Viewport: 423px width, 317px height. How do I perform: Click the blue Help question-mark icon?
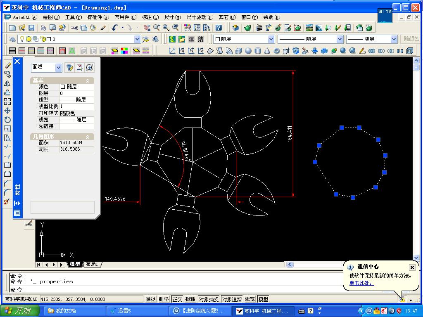(x=219, y=28)
